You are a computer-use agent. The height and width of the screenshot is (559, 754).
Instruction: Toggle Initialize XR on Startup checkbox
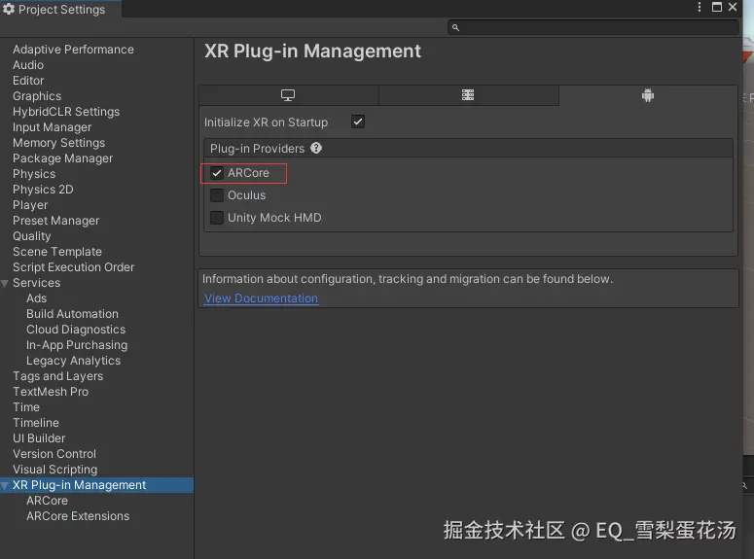click(358, 122)
